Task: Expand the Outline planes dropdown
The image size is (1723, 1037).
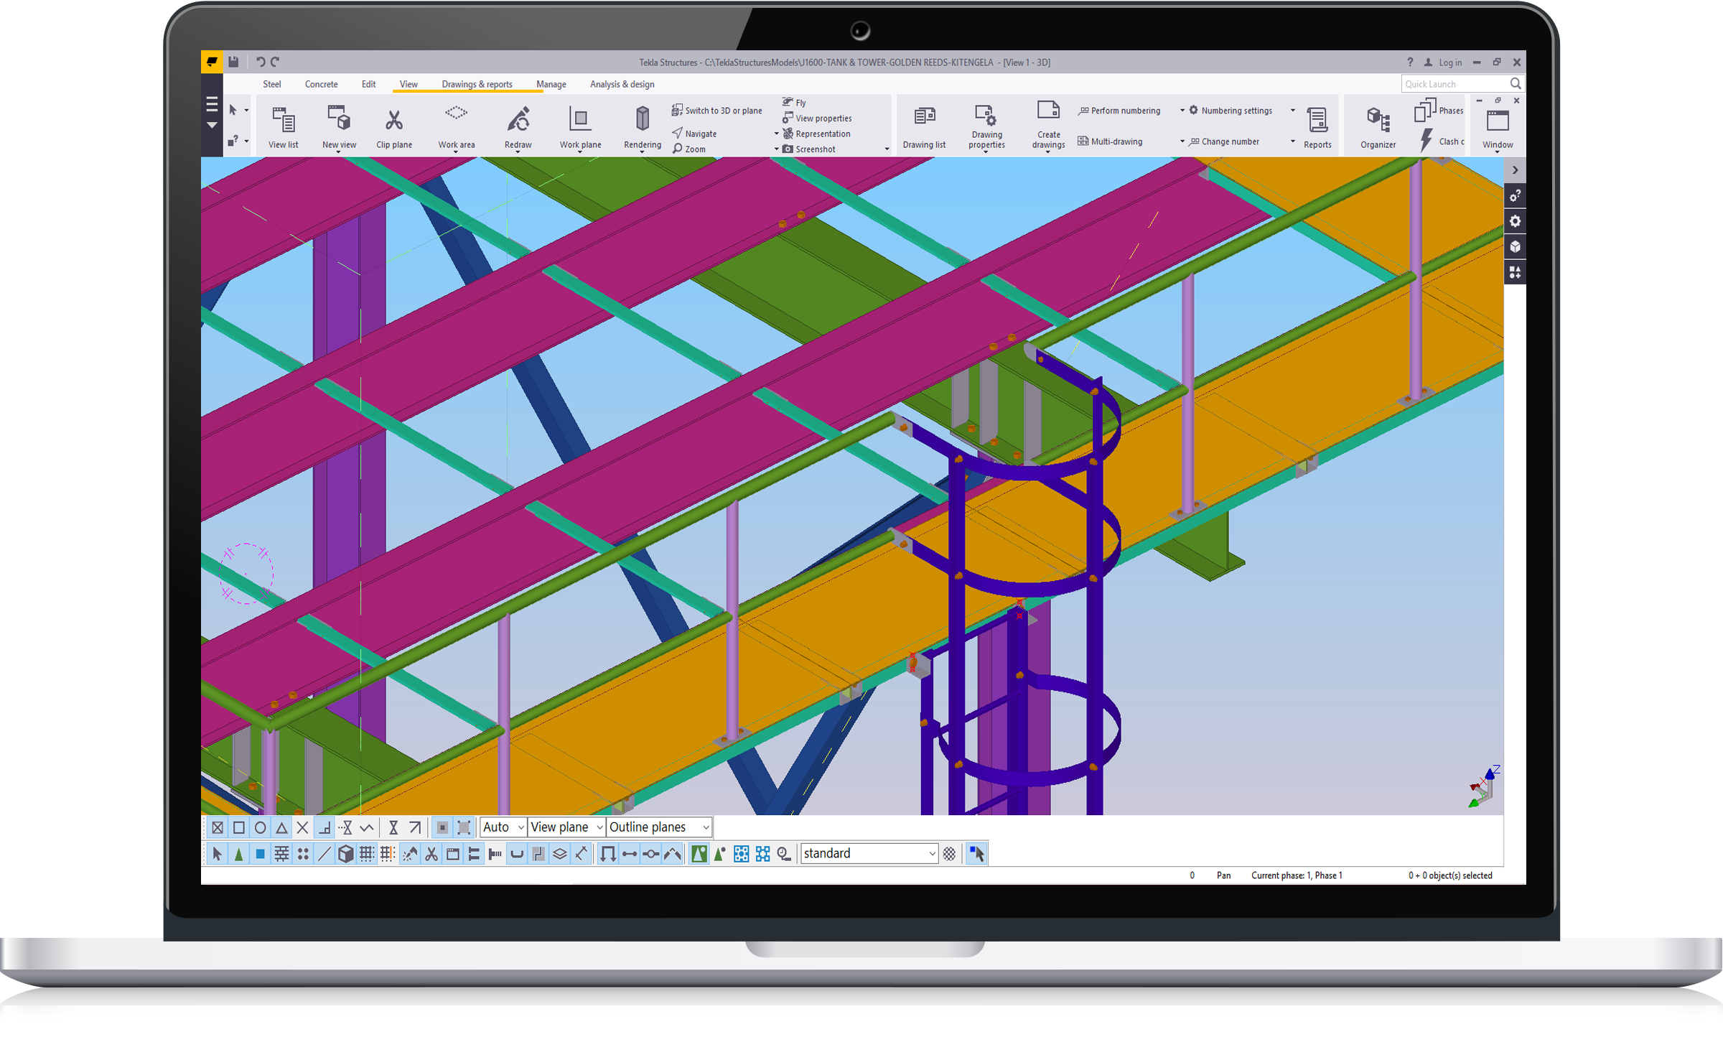Action: (x=659, y=827)
